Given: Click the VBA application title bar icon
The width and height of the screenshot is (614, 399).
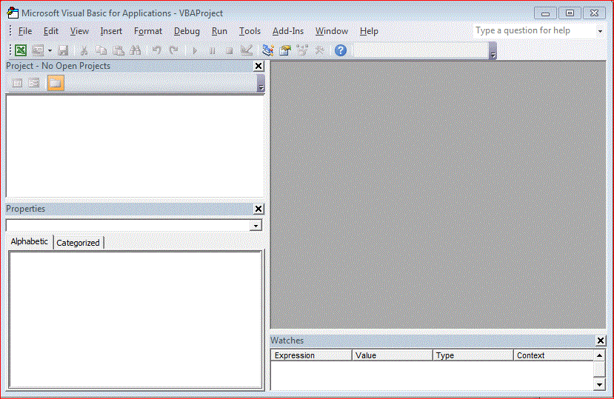Looking at the screenshot, I should (x=13, y=13).
